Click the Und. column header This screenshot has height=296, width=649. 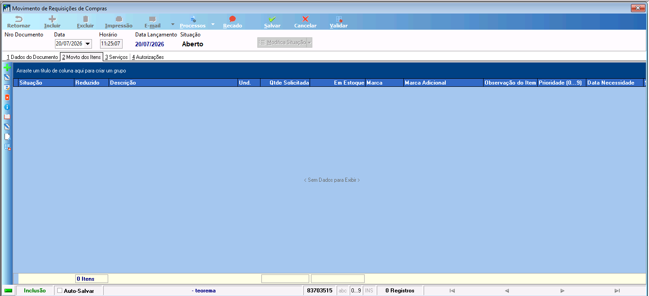(249, 83)
